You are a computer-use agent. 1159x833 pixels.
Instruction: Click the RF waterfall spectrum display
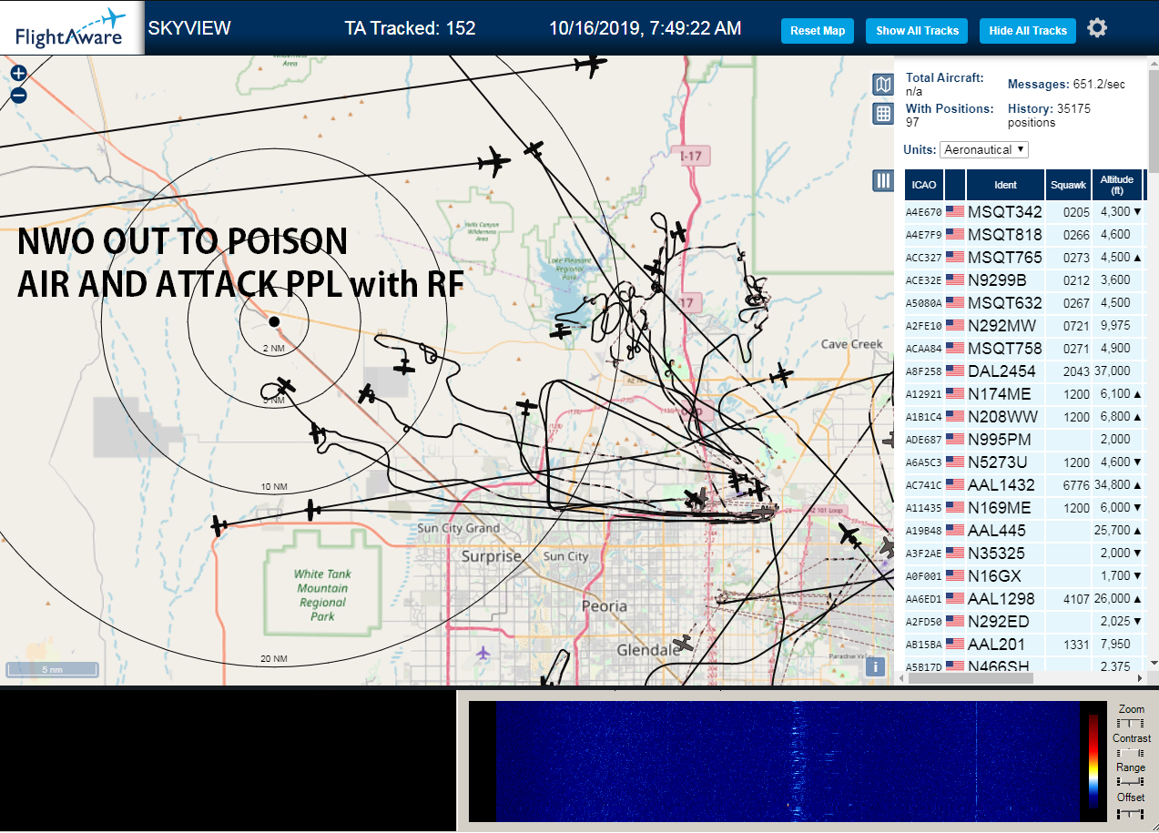click(788, 761)
